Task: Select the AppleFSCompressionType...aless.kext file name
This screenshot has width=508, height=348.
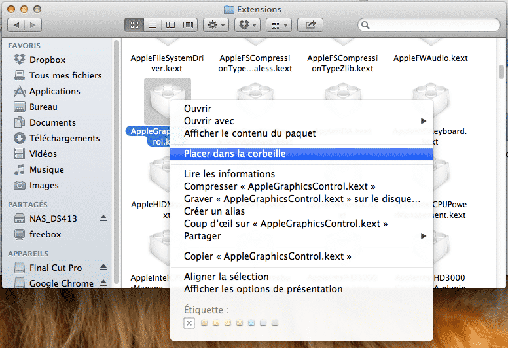Action: (x=255, y=63)
